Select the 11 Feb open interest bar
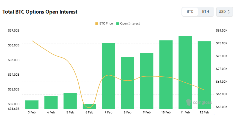 pos(185,72)
